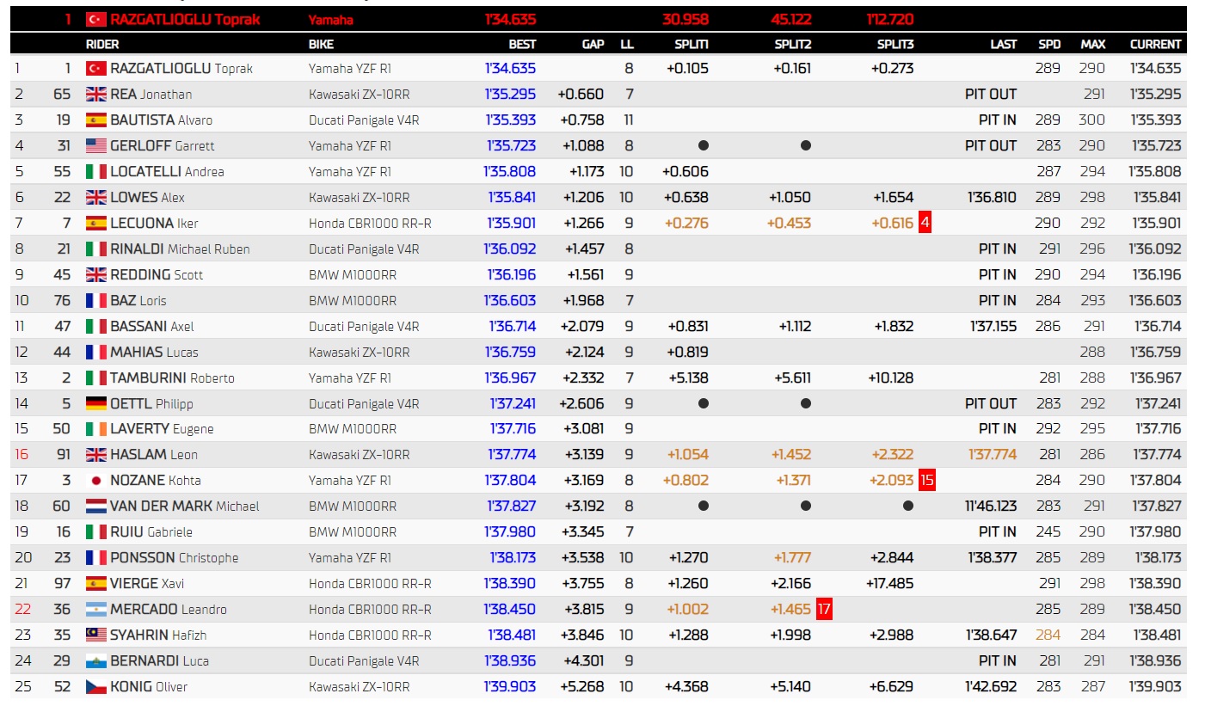Click the last lap time 11'46.123

[x=989, y=506]
